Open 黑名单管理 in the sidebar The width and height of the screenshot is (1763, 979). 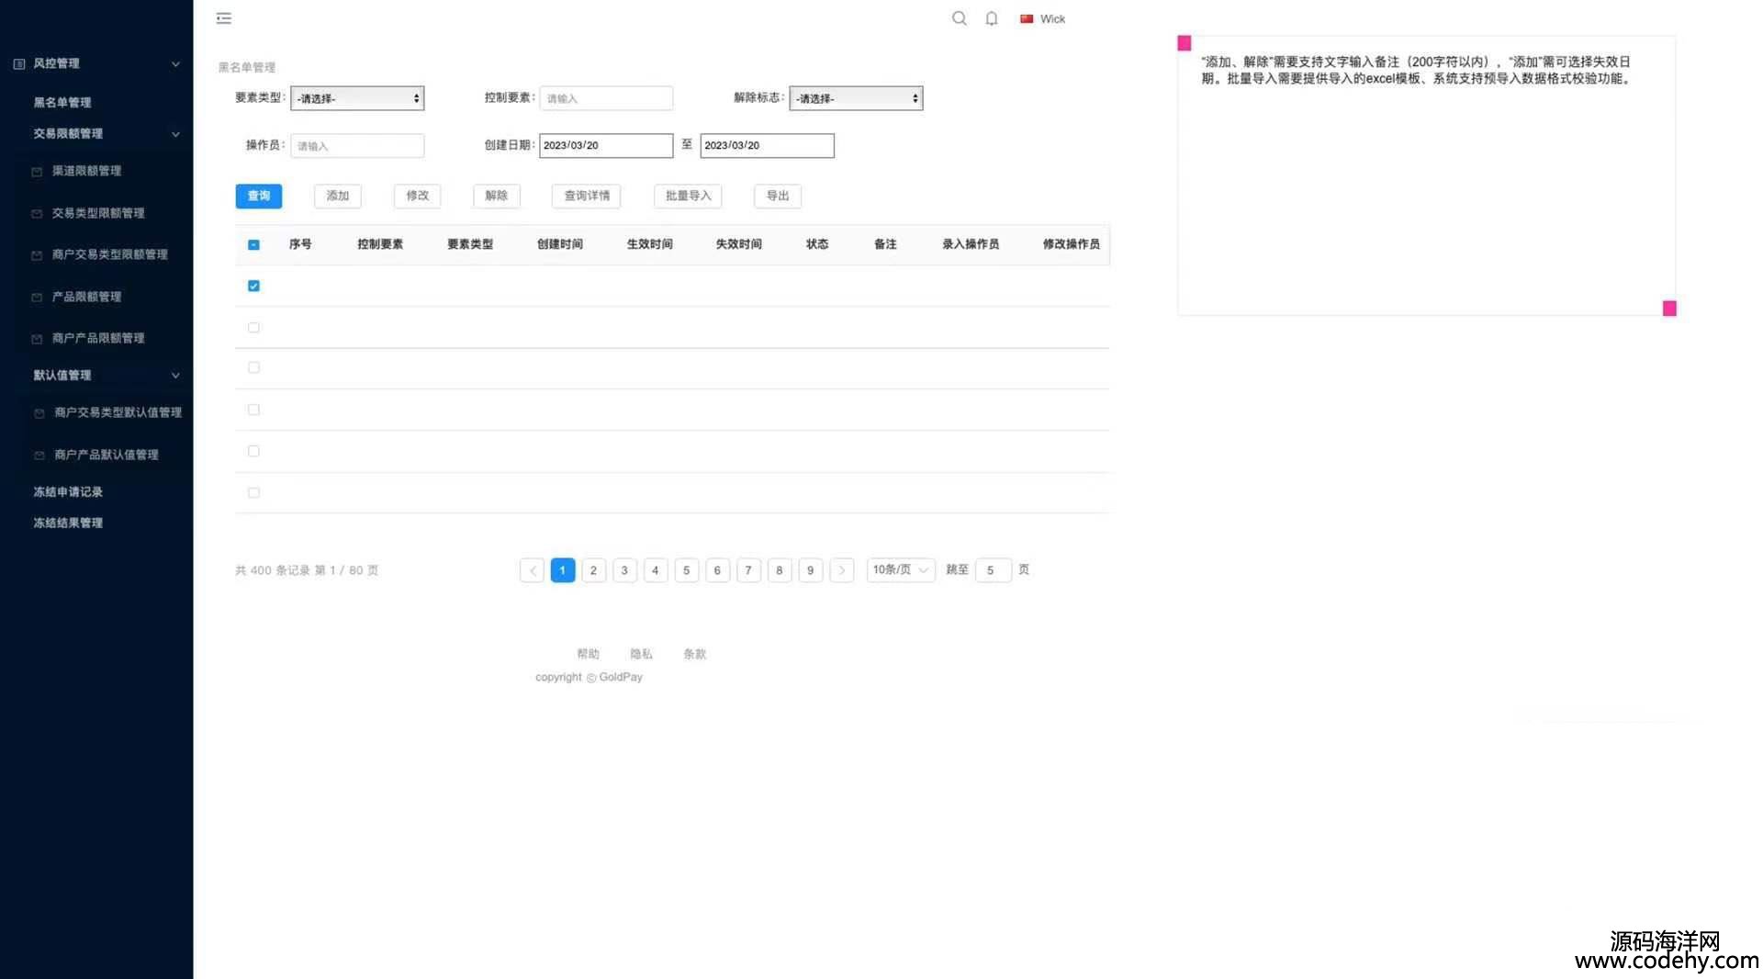(62, 102)
